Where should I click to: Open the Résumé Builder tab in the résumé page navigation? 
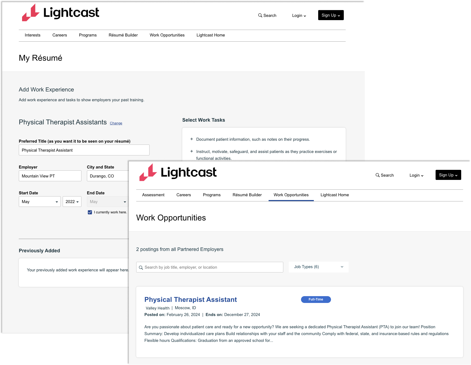pyautogui.click(x=123, y=35)
